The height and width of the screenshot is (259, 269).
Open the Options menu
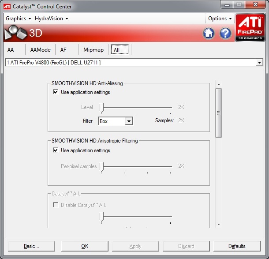coord(220,19)
